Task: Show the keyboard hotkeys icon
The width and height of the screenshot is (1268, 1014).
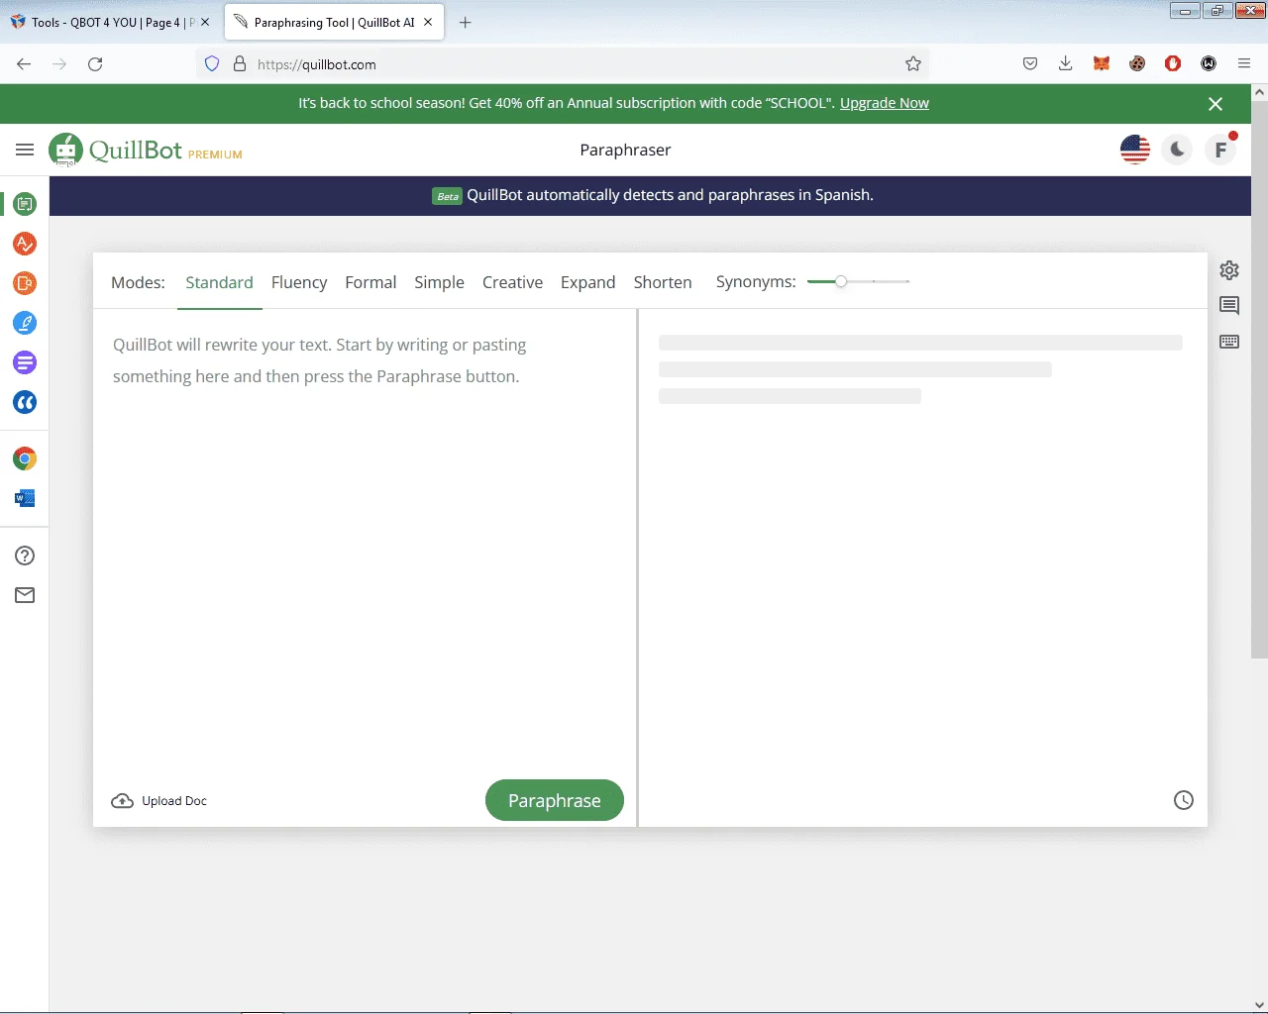Action: (x=1229, y=342)
